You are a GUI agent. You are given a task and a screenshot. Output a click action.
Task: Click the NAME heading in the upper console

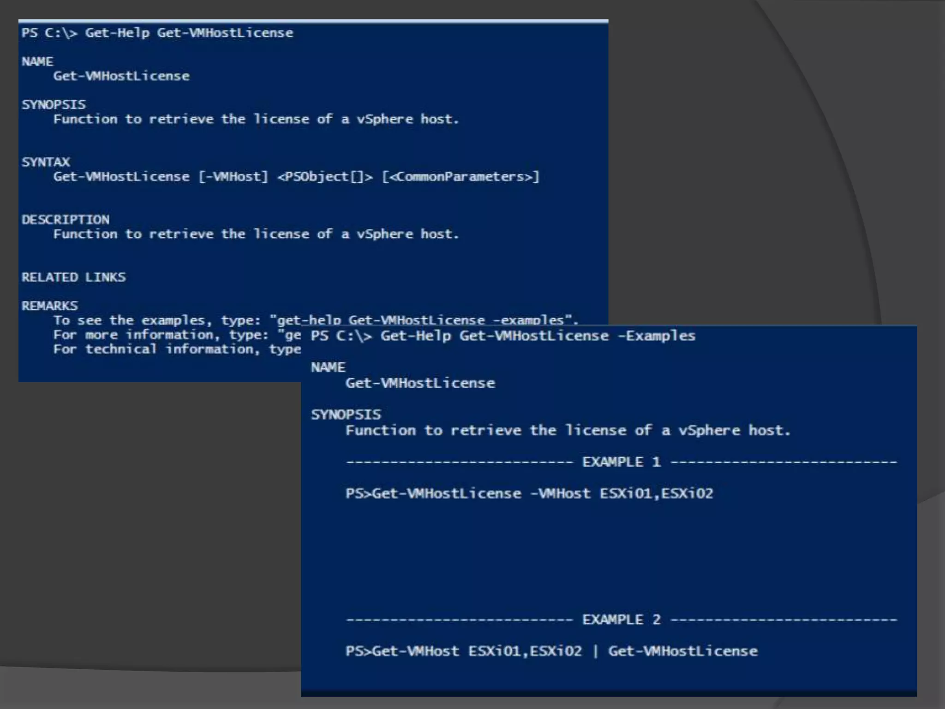(x=37, y=62)
